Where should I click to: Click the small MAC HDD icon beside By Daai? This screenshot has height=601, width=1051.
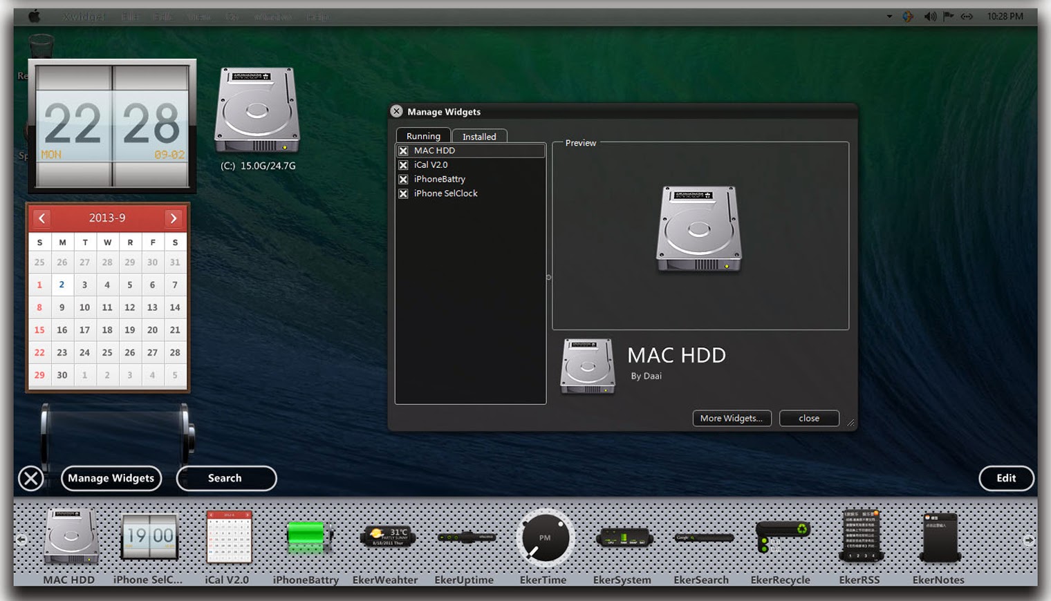point(588,366)
